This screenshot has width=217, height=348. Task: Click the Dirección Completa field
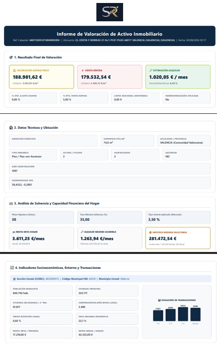point(53,141)
